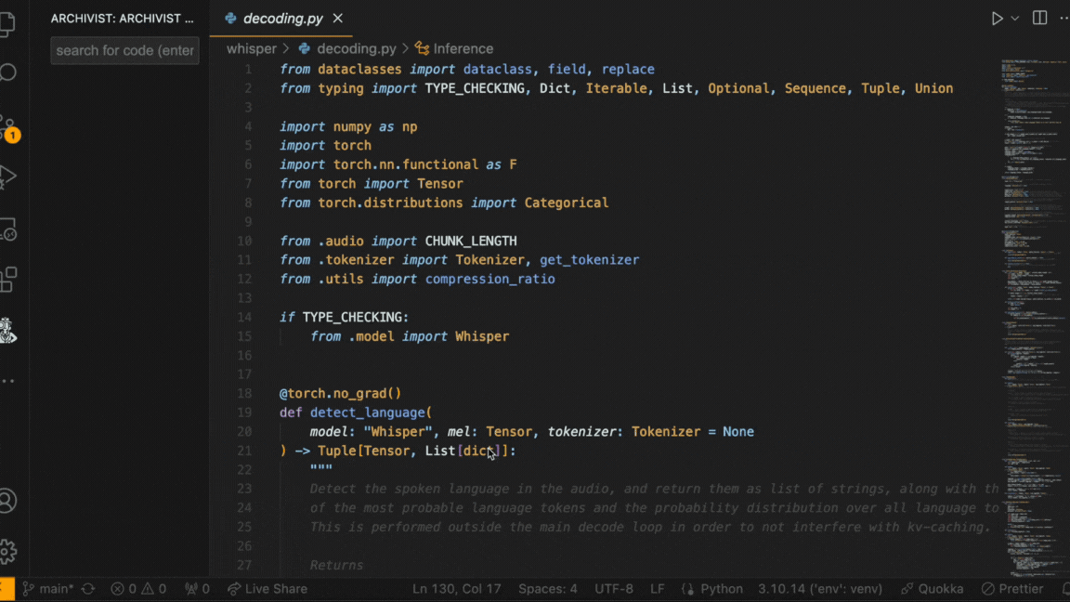Click CHUNK_LENGTH on line 10
Screen dimensions: 1070x602
471,241
